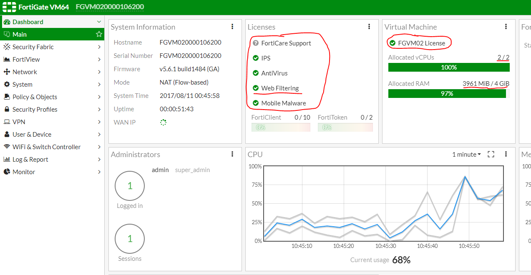Viewport: 531px width, 275px height.
Task: Open the Policy & Objects menu
Action: click(x=52, y=97)
